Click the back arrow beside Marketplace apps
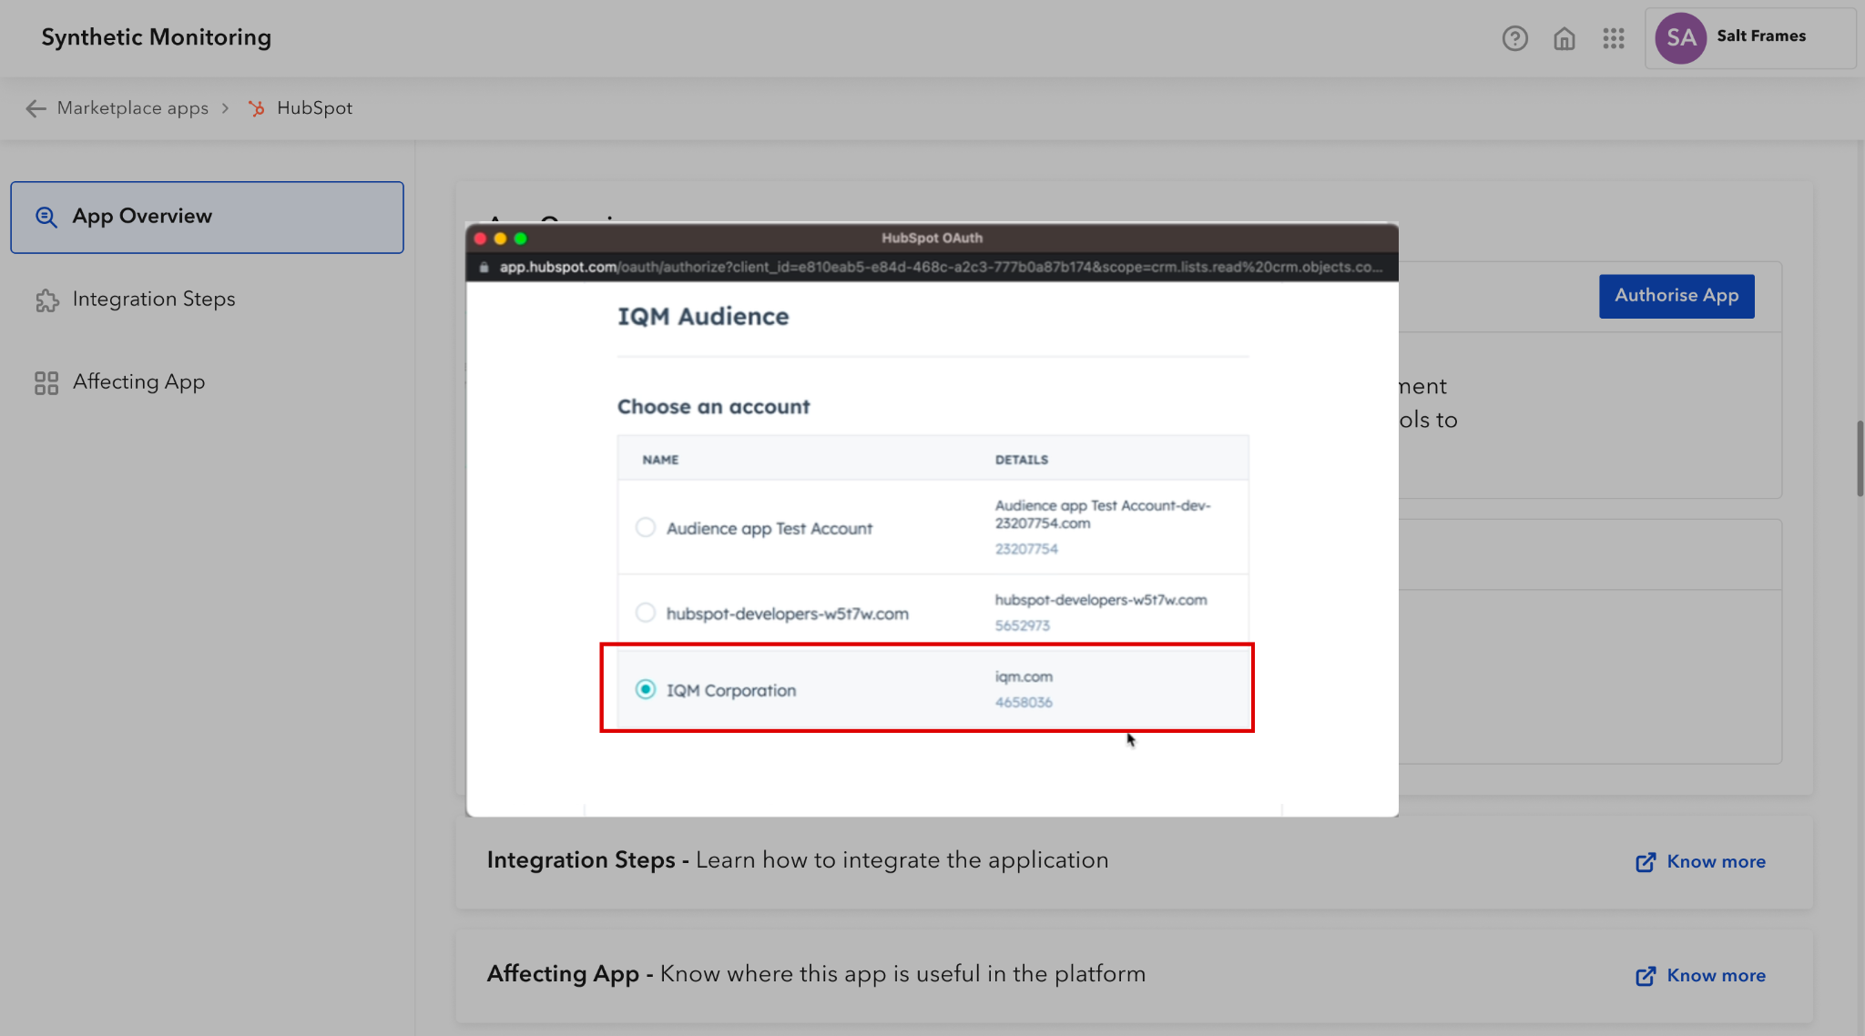The image size is (1865, 1036). pyautogui.click(x=36, y=108)
